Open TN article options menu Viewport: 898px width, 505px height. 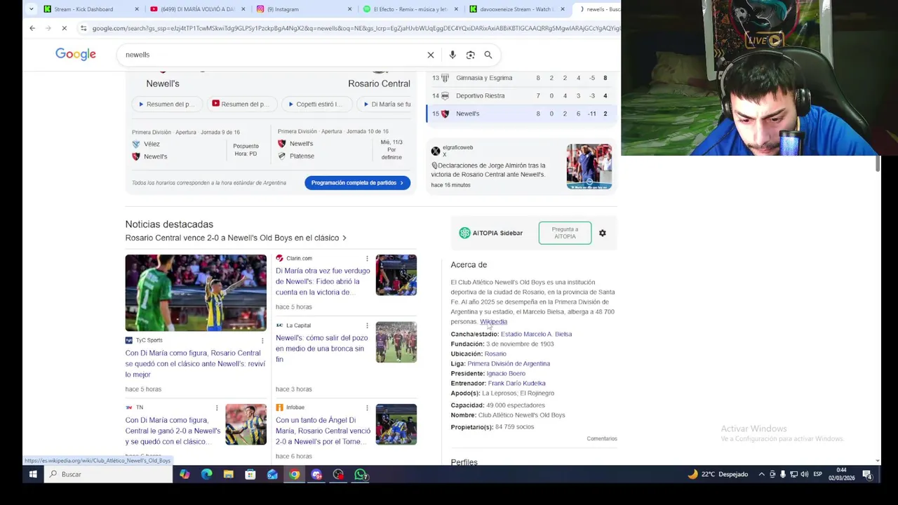[217, 408]
